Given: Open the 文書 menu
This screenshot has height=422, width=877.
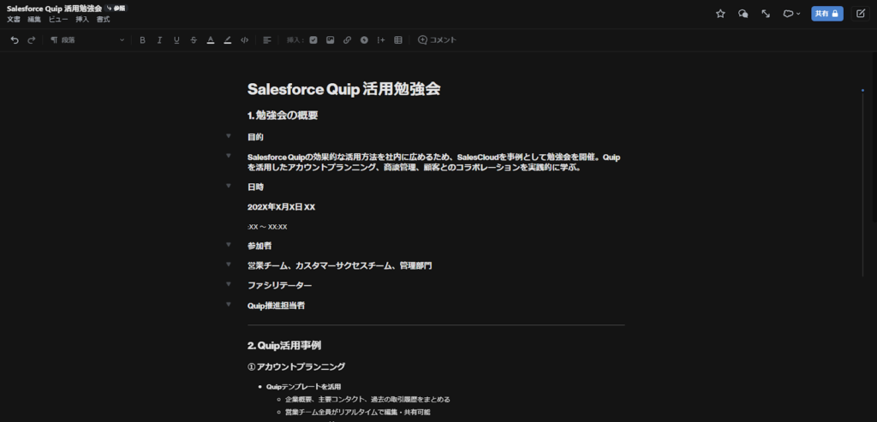Looking at the screenshot, I should tap(14, 20).
